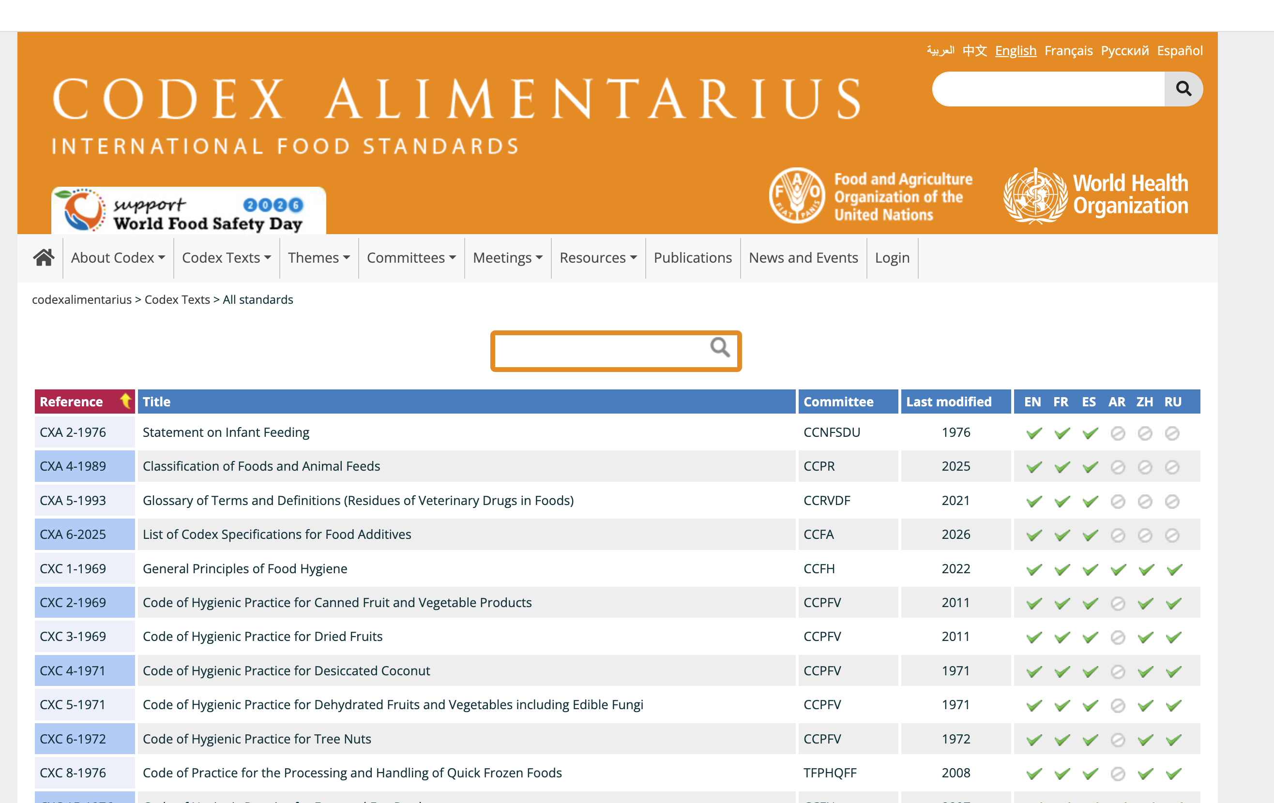Click the standards search magnifier icon
This screenshot has width=1274, height=803.
pyautogui.click(x=720, y=347)
